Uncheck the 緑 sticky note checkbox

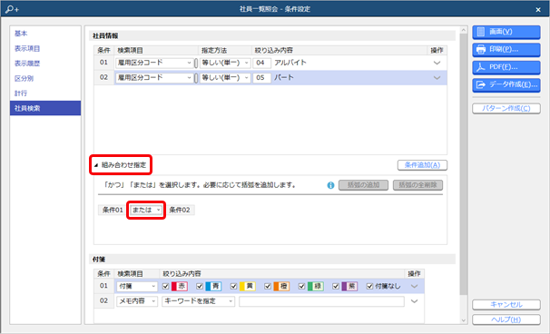(302, 286)
